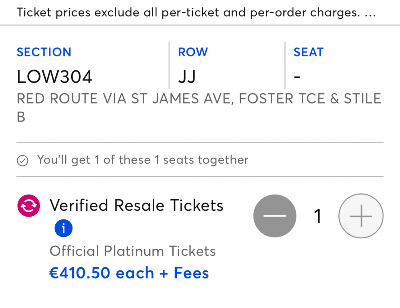Select the LOW304 section value
The width and height of the screenshot is (400, 308).
[54, 77]
